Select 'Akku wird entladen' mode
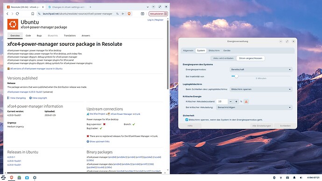This screenshot has height=181, width=322. (223, 58)
